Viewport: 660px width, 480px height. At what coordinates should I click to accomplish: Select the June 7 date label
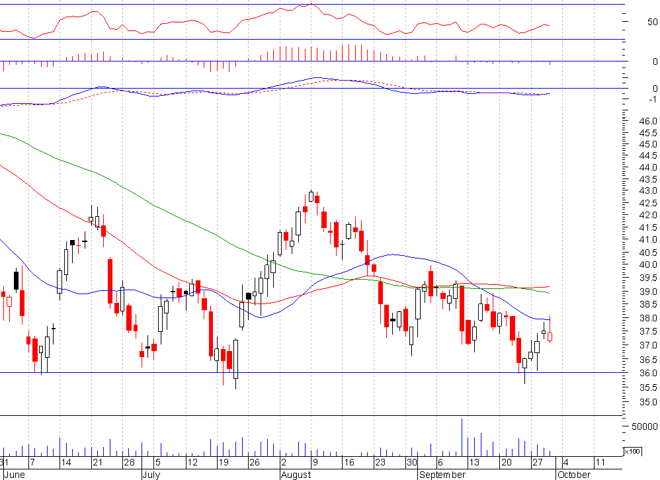[32, 462]
